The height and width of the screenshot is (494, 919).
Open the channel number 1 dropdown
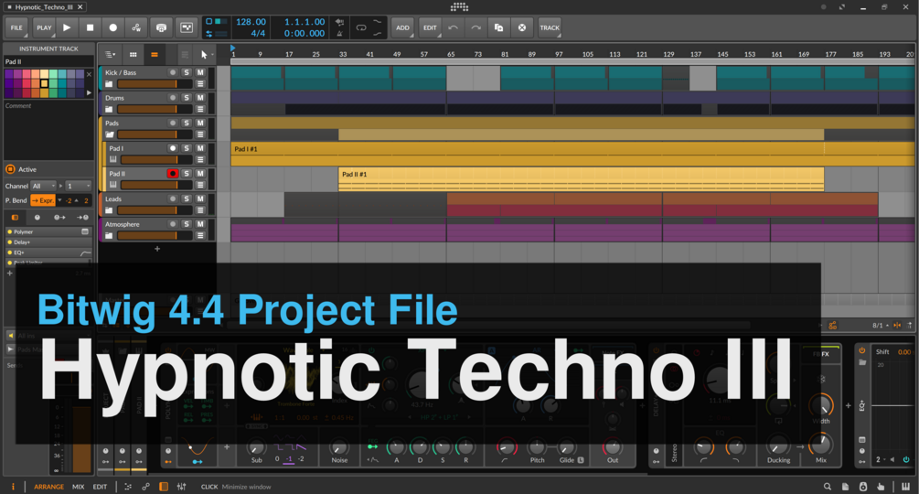point(78,186)
